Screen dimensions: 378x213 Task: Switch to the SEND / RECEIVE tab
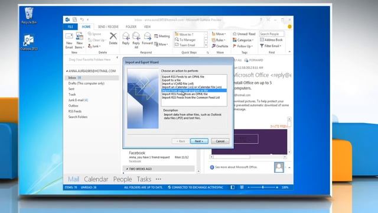[x=108, y=27]
